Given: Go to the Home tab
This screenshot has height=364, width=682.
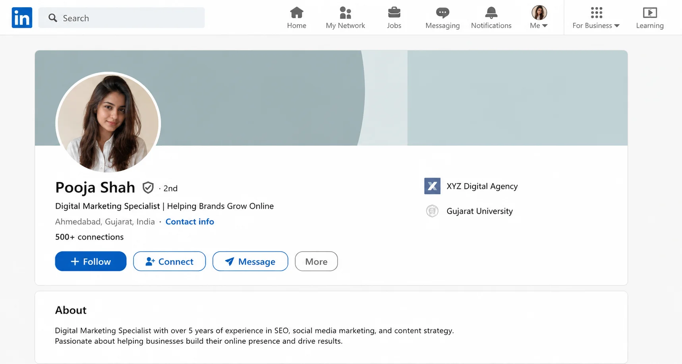Looking at the screenshot, I should pos(297,18).
